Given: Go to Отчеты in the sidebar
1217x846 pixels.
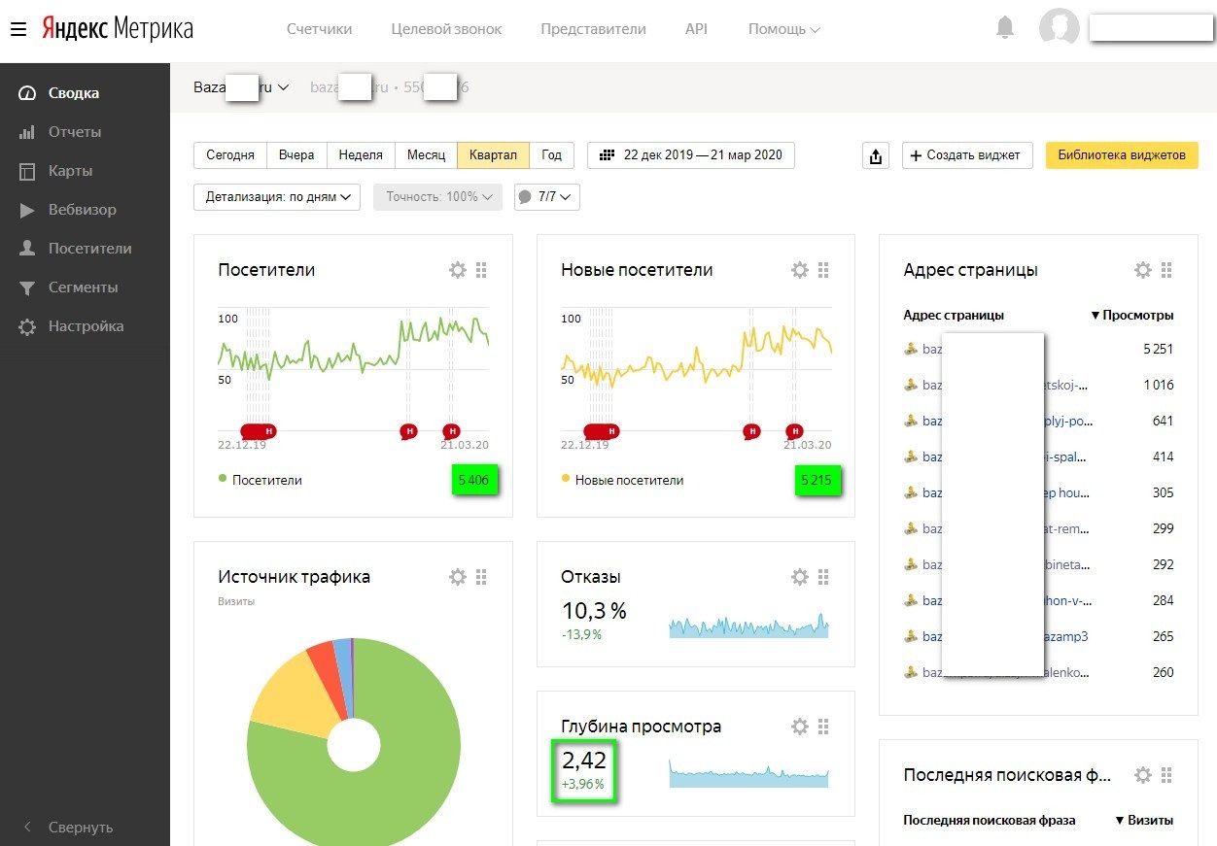Looking at the screenshot, I should point(75,132).
